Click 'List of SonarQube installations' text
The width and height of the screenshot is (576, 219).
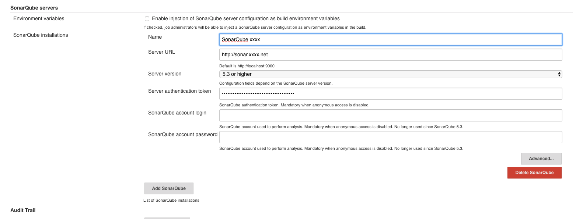click(x=171, y=200)
